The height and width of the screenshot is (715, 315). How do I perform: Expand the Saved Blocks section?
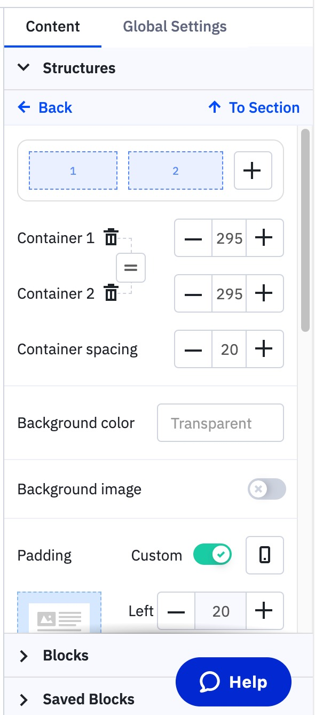click(23, 698)
